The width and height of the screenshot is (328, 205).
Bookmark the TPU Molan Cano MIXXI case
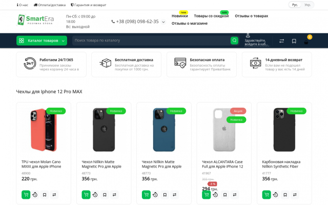(x=45, y=195)
